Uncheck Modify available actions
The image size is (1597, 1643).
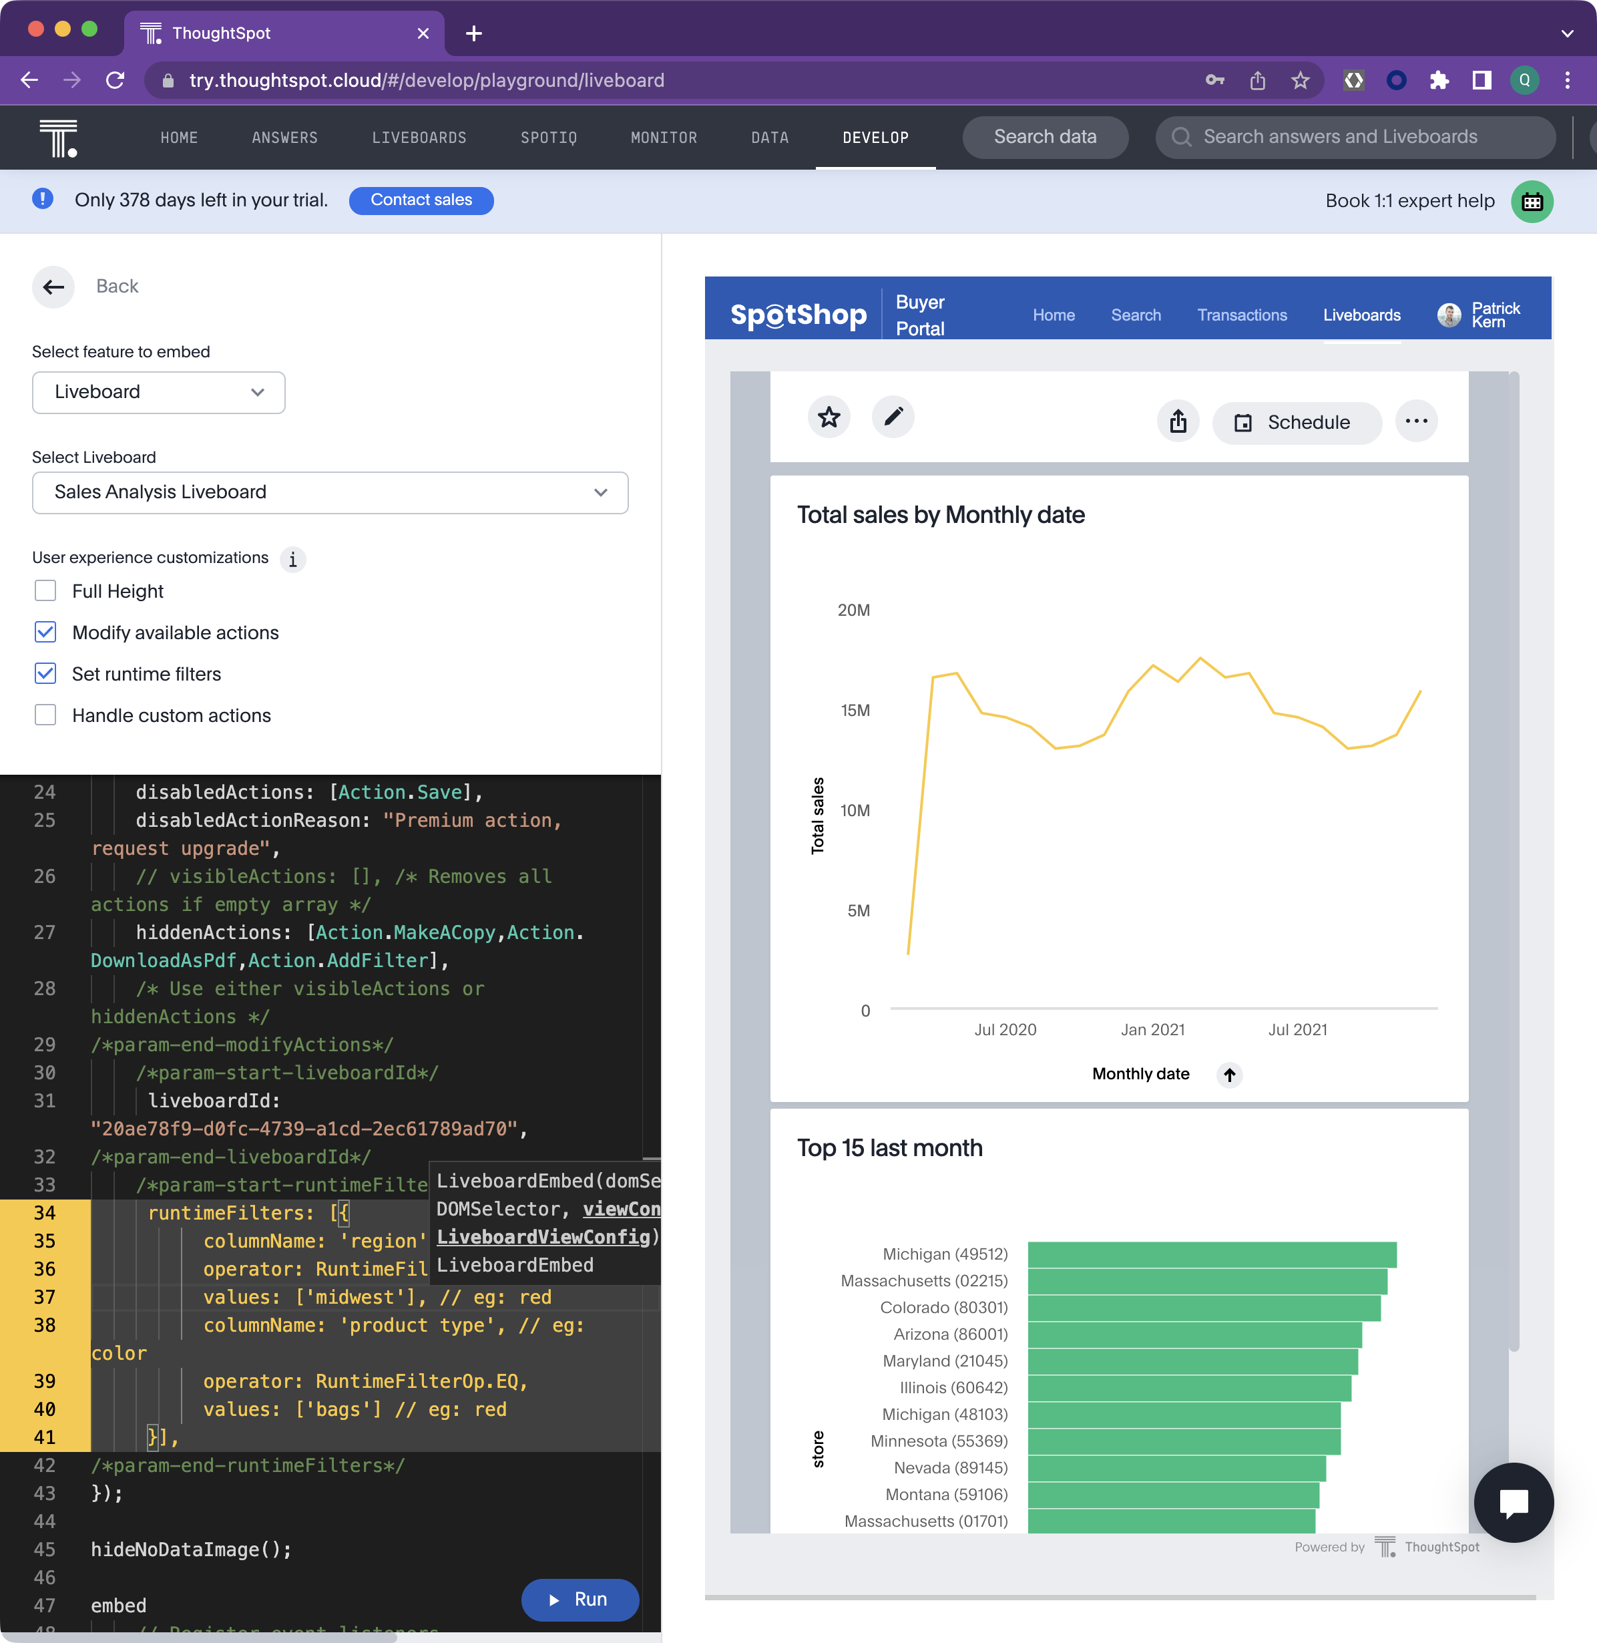click(45, 632)
